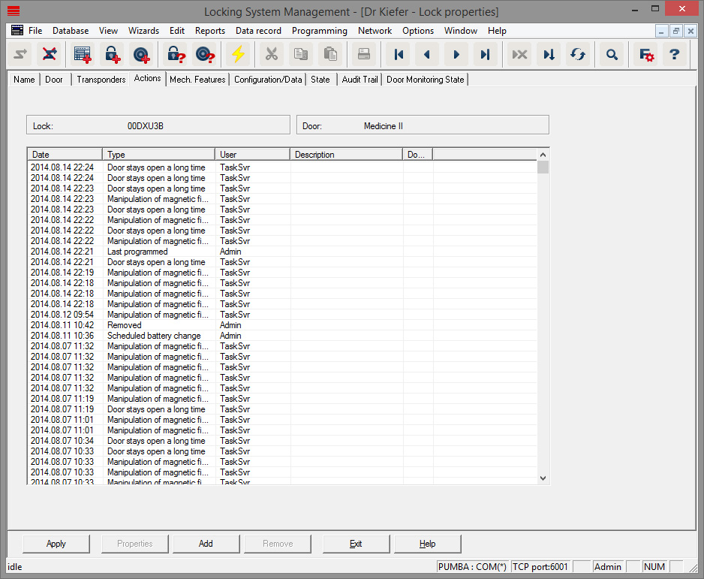Open the Door Monitoring State tab

425,79
